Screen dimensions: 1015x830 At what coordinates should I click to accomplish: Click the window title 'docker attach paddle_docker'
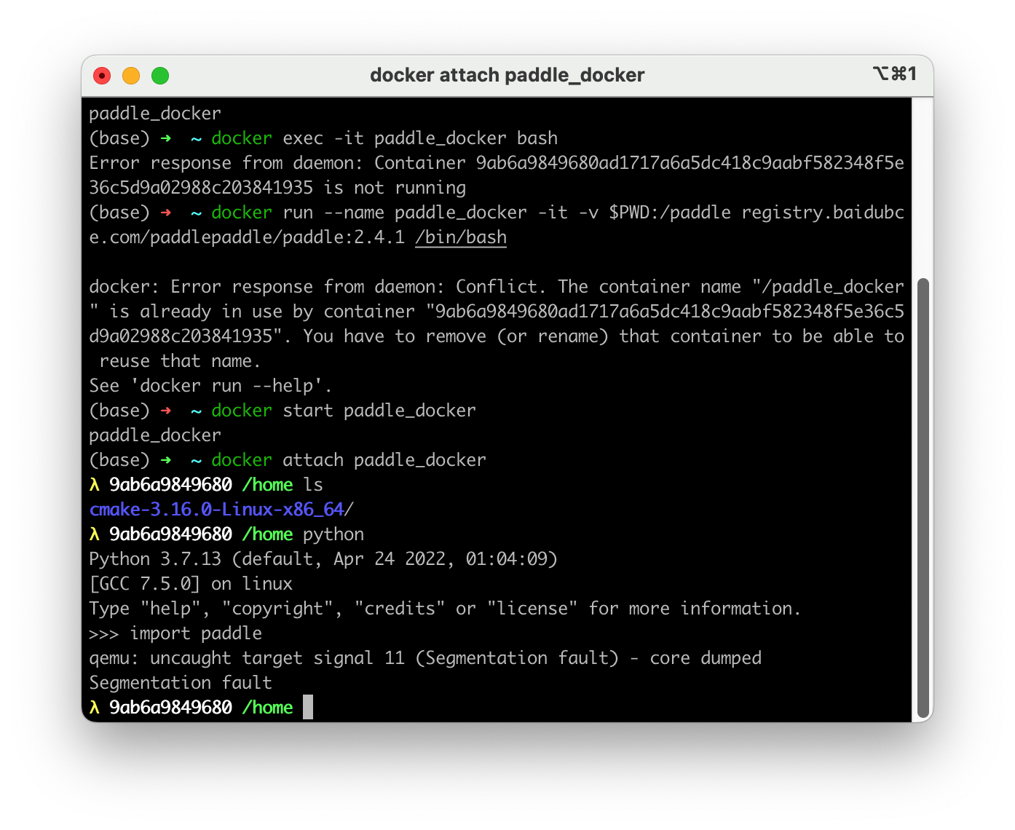(507, 75)
